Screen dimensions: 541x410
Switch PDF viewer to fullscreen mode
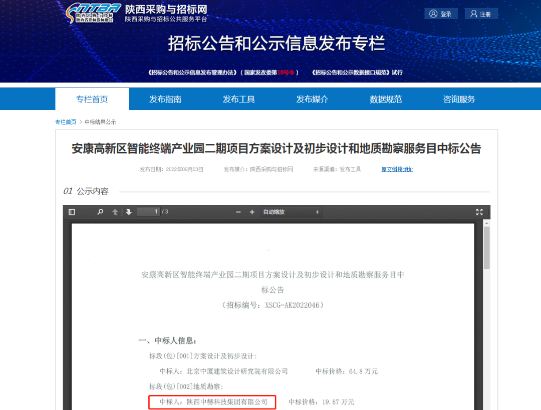[479, 212]
